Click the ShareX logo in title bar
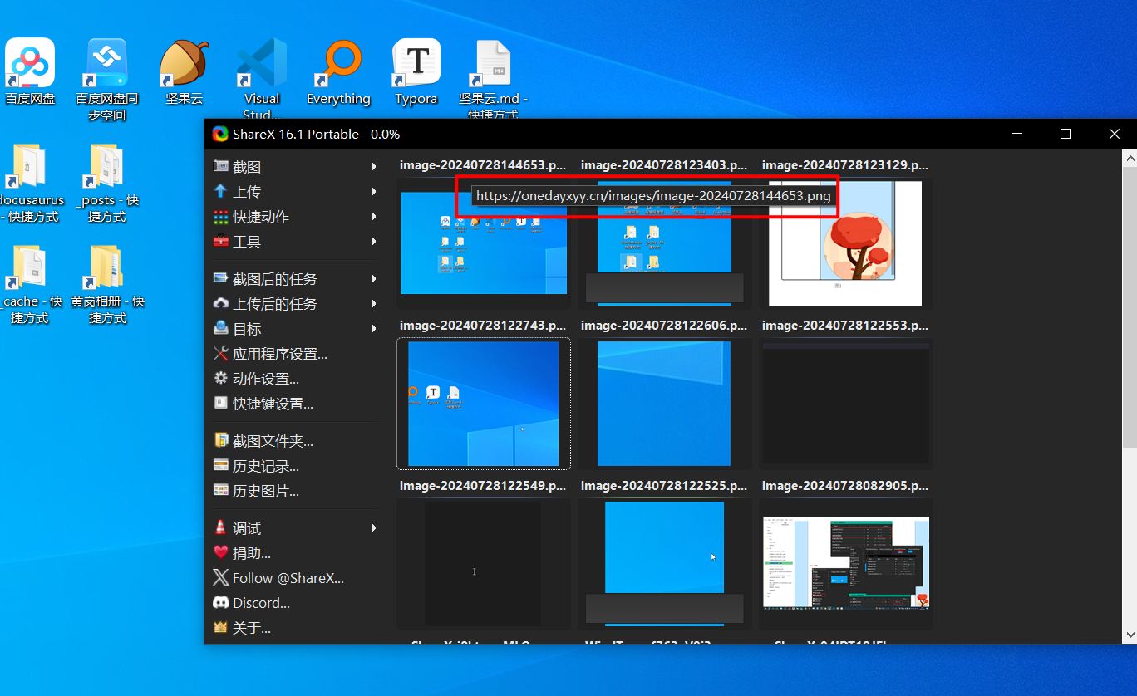The width and height of the screenshot is (1137, 696). click(x=220, y=134)
